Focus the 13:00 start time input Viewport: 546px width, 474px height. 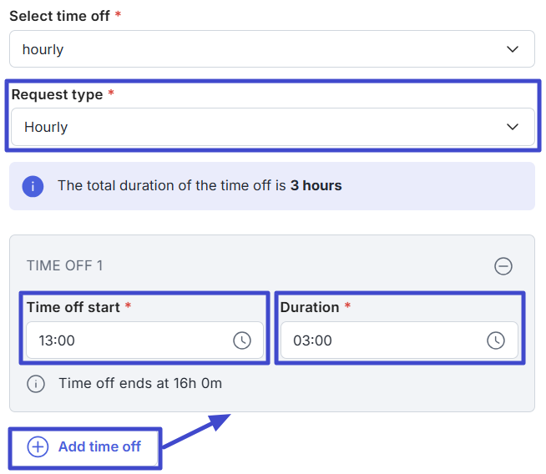point(144,340)
